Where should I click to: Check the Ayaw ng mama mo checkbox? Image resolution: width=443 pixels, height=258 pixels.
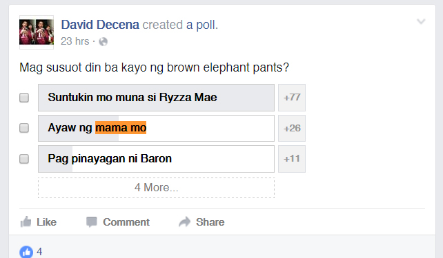pos(24,128)
